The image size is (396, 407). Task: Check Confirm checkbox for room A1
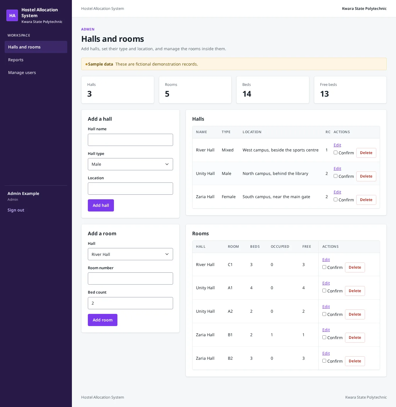pos(324,291)
